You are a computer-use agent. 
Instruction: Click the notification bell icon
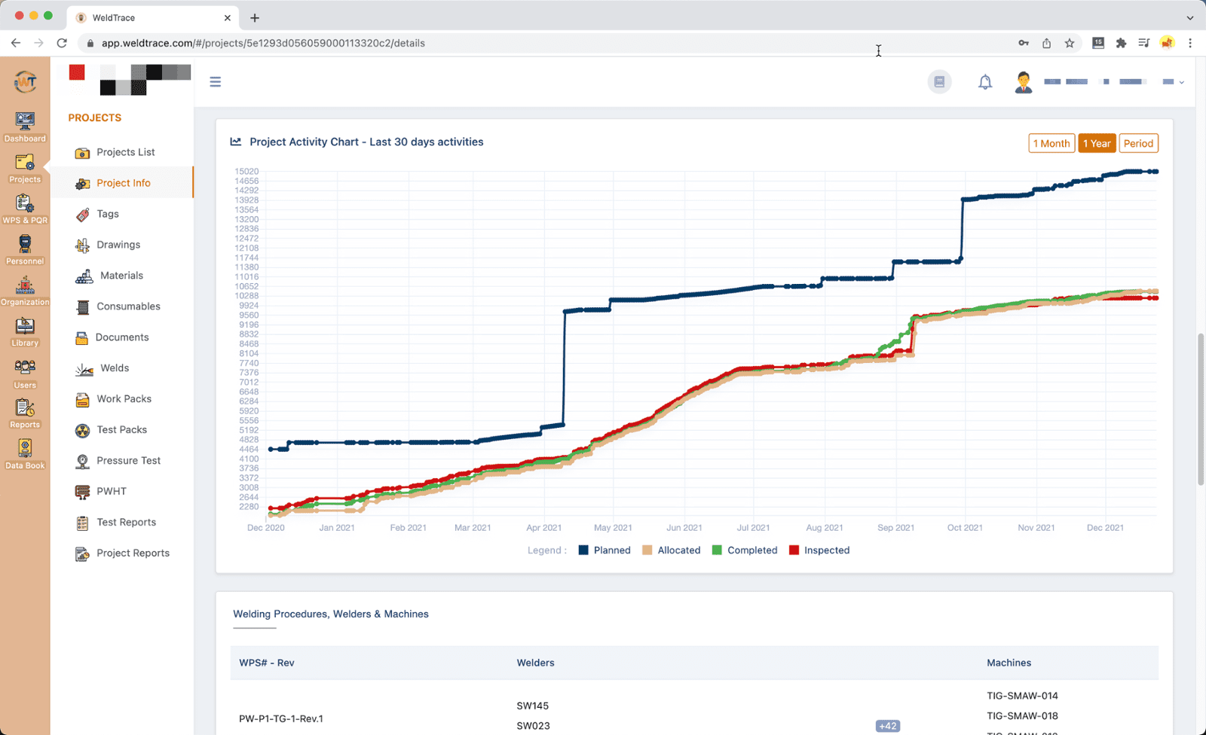[985, 81]
